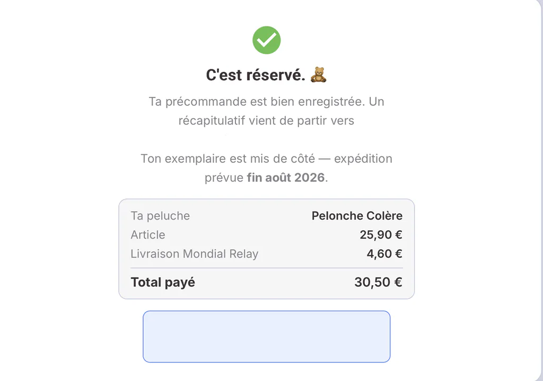Select the "C'est réservé." heading
This screenshot has width=543, height=381.
(256, 75)
